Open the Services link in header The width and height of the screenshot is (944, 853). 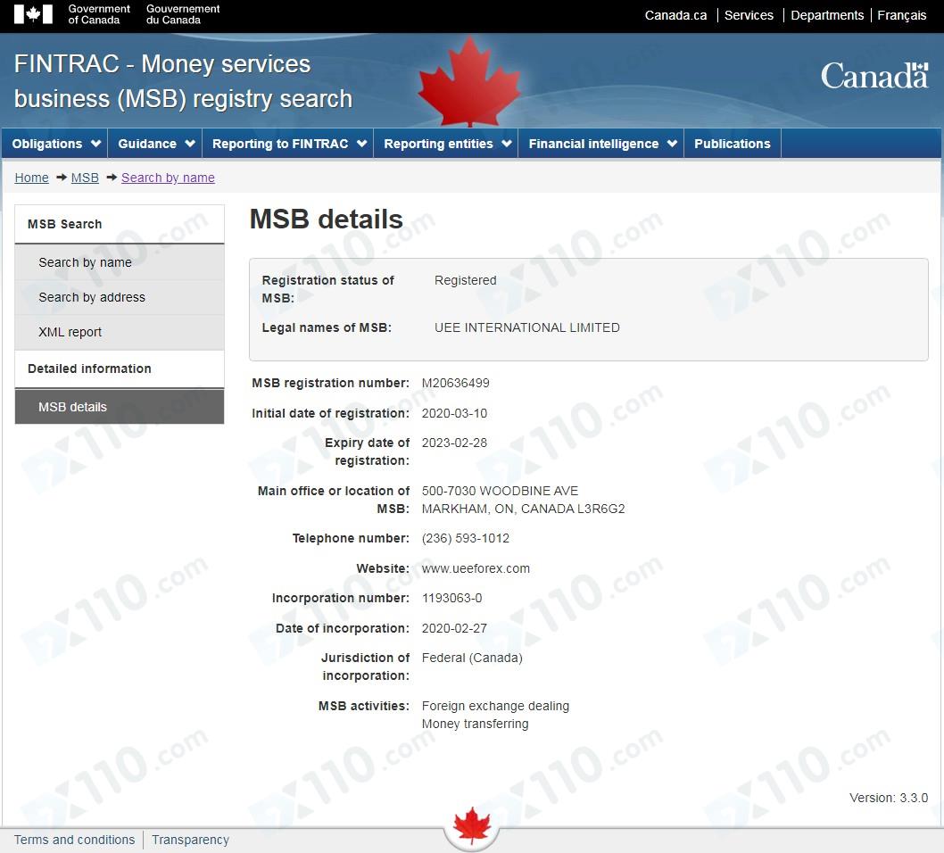(749, 15)
